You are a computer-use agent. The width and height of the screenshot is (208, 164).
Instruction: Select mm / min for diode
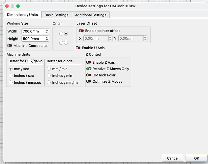click(49, 69)
